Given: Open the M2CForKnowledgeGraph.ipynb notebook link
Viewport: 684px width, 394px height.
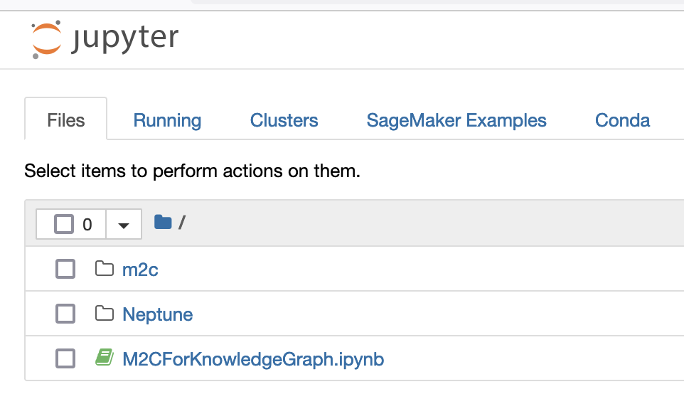Looking at the screenshot, I should (x=253, y=358).
